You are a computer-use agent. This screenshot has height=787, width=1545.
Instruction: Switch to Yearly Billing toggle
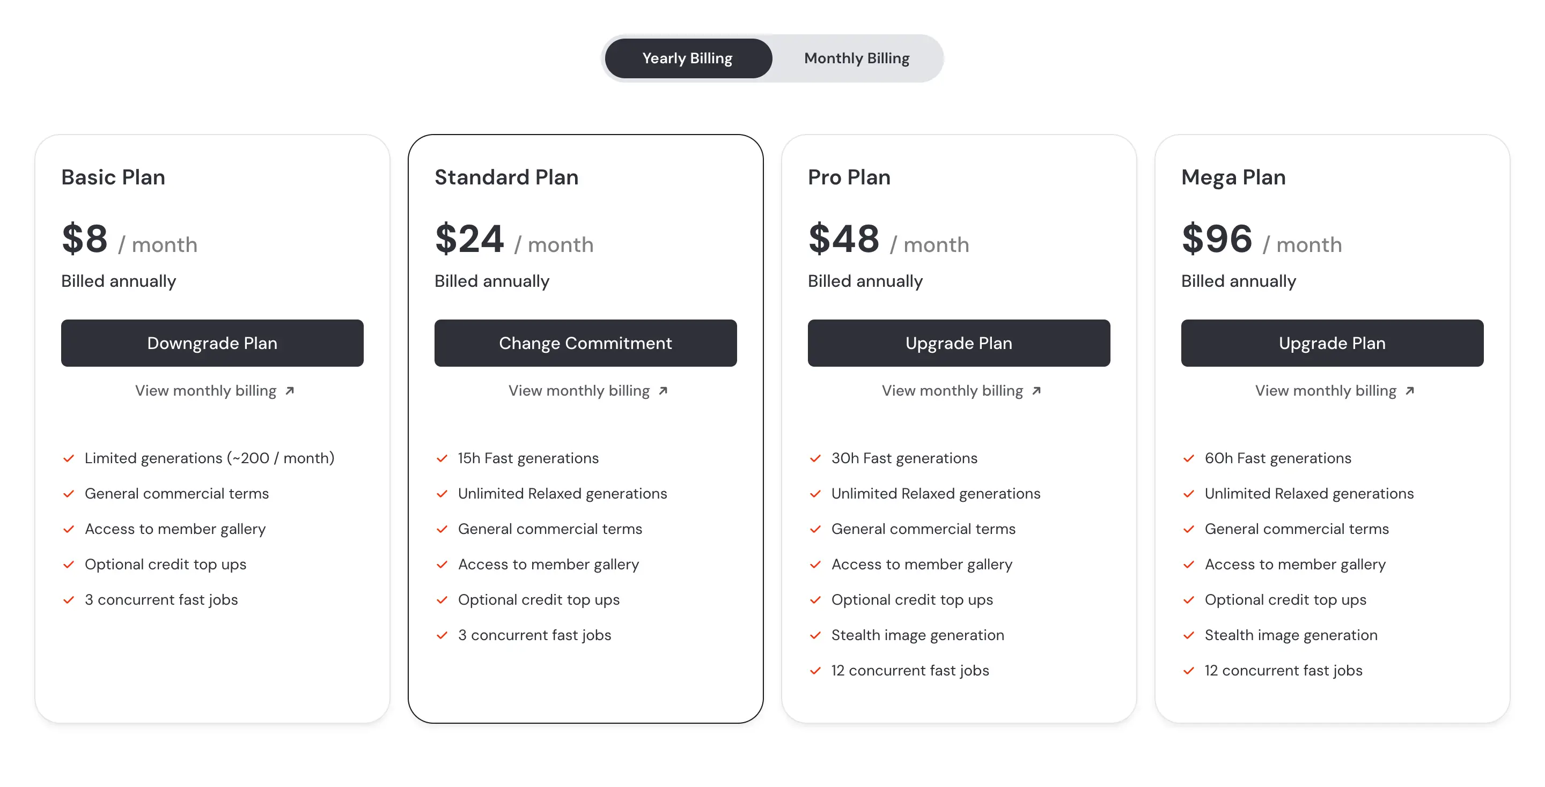coord(687,58)
